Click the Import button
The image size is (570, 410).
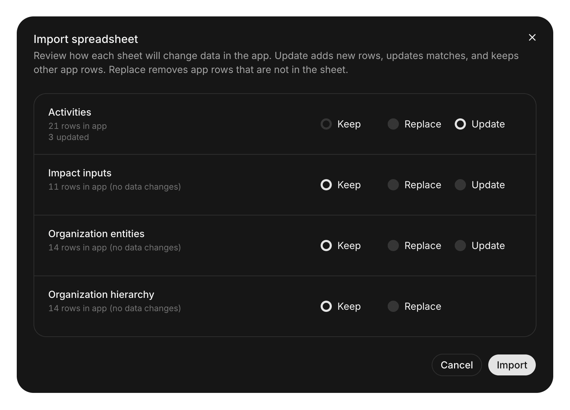[x=512, y=365]
